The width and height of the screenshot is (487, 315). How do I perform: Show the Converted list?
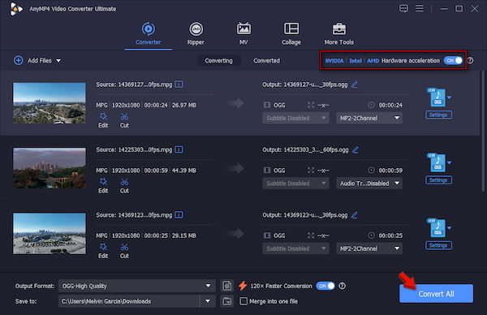(266, 61)
